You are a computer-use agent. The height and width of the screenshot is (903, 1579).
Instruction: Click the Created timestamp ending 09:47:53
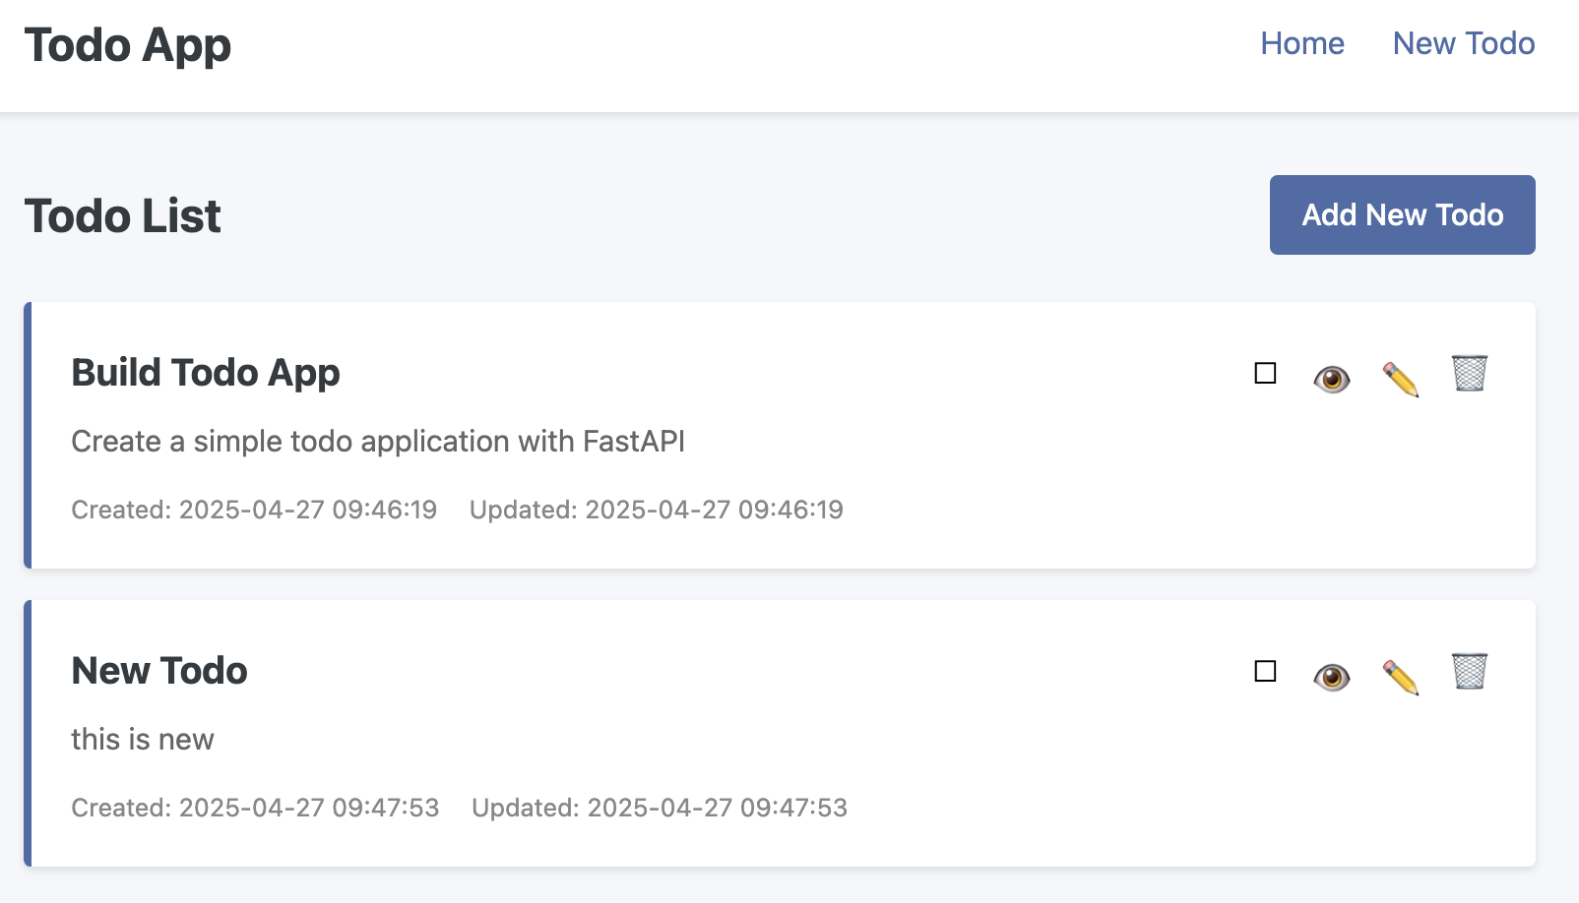[255, 808]
